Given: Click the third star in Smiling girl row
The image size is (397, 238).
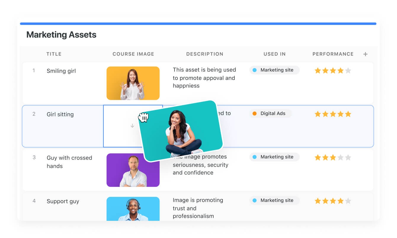Looking at the screenshot, I should 333,71.
